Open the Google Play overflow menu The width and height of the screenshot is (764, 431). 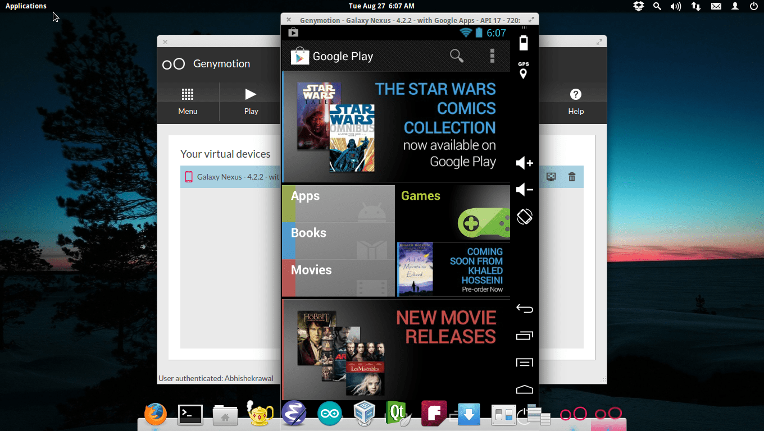pos(492,56)
